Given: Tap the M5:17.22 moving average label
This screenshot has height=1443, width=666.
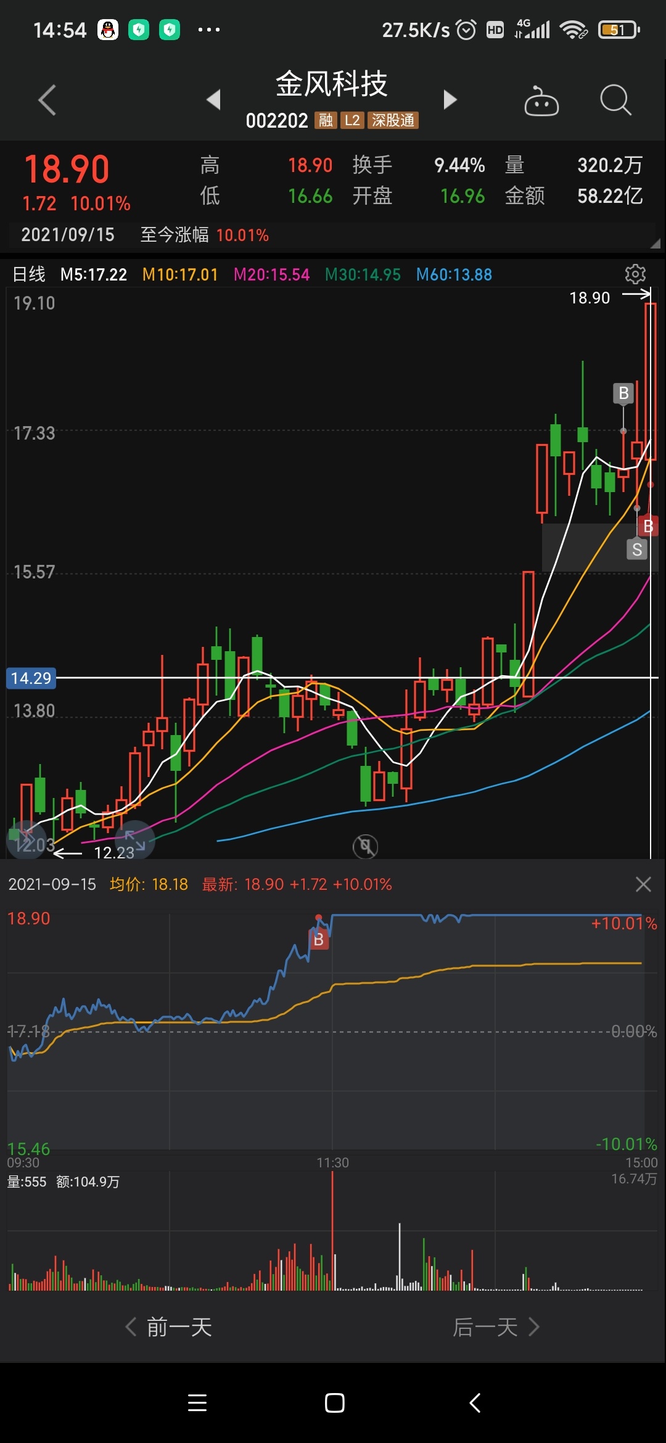Looking at the screenshot, I should (x=94, y=274).
